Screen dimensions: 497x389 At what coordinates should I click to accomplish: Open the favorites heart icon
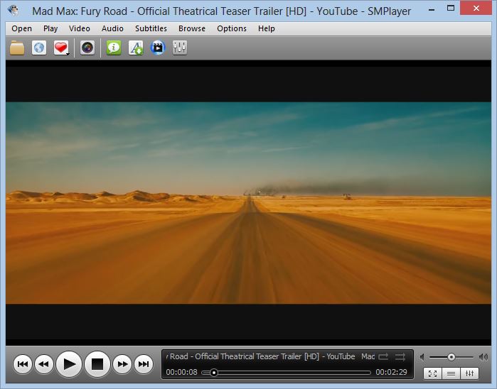(60, 48)
